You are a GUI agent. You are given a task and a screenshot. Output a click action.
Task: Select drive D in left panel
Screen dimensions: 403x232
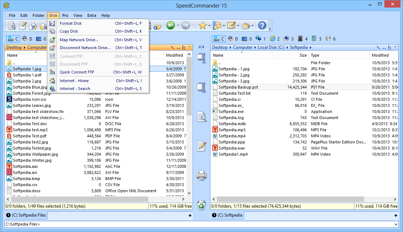click(27, 39)
